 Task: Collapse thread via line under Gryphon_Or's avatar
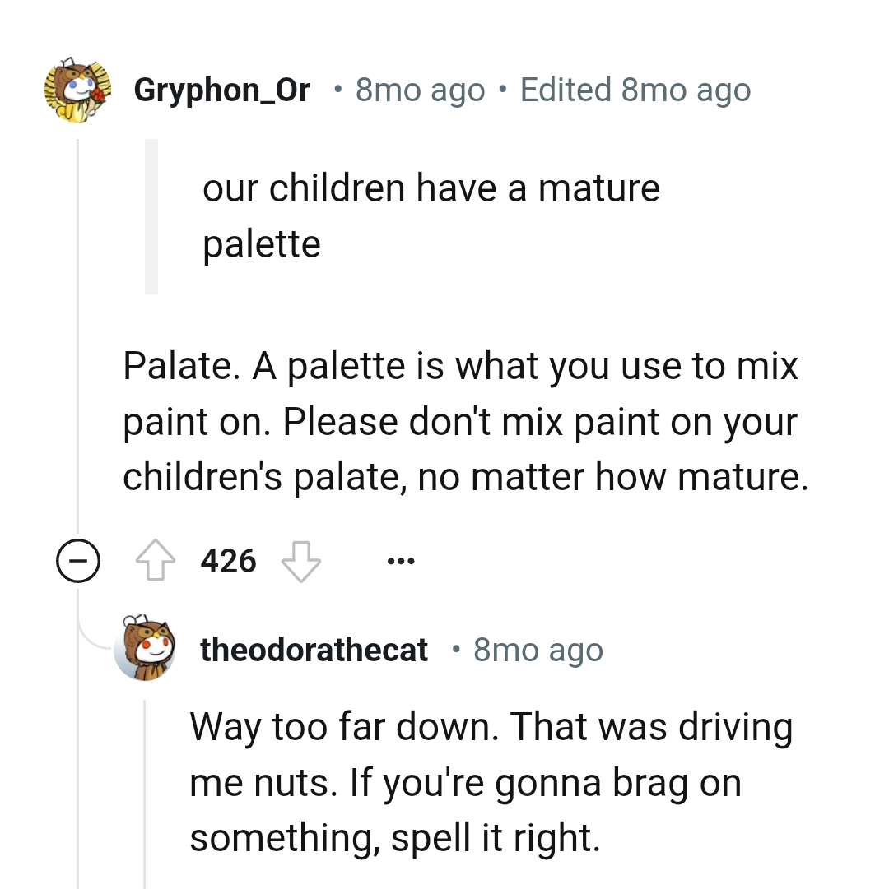[x=78, y=329]
